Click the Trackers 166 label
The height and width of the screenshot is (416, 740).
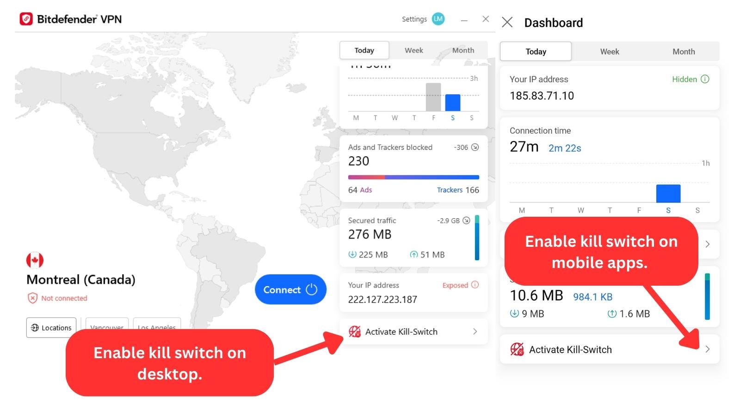[458, 190]
